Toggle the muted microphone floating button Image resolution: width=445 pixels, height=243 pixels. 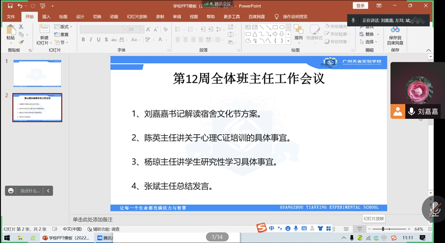(435, 209)
